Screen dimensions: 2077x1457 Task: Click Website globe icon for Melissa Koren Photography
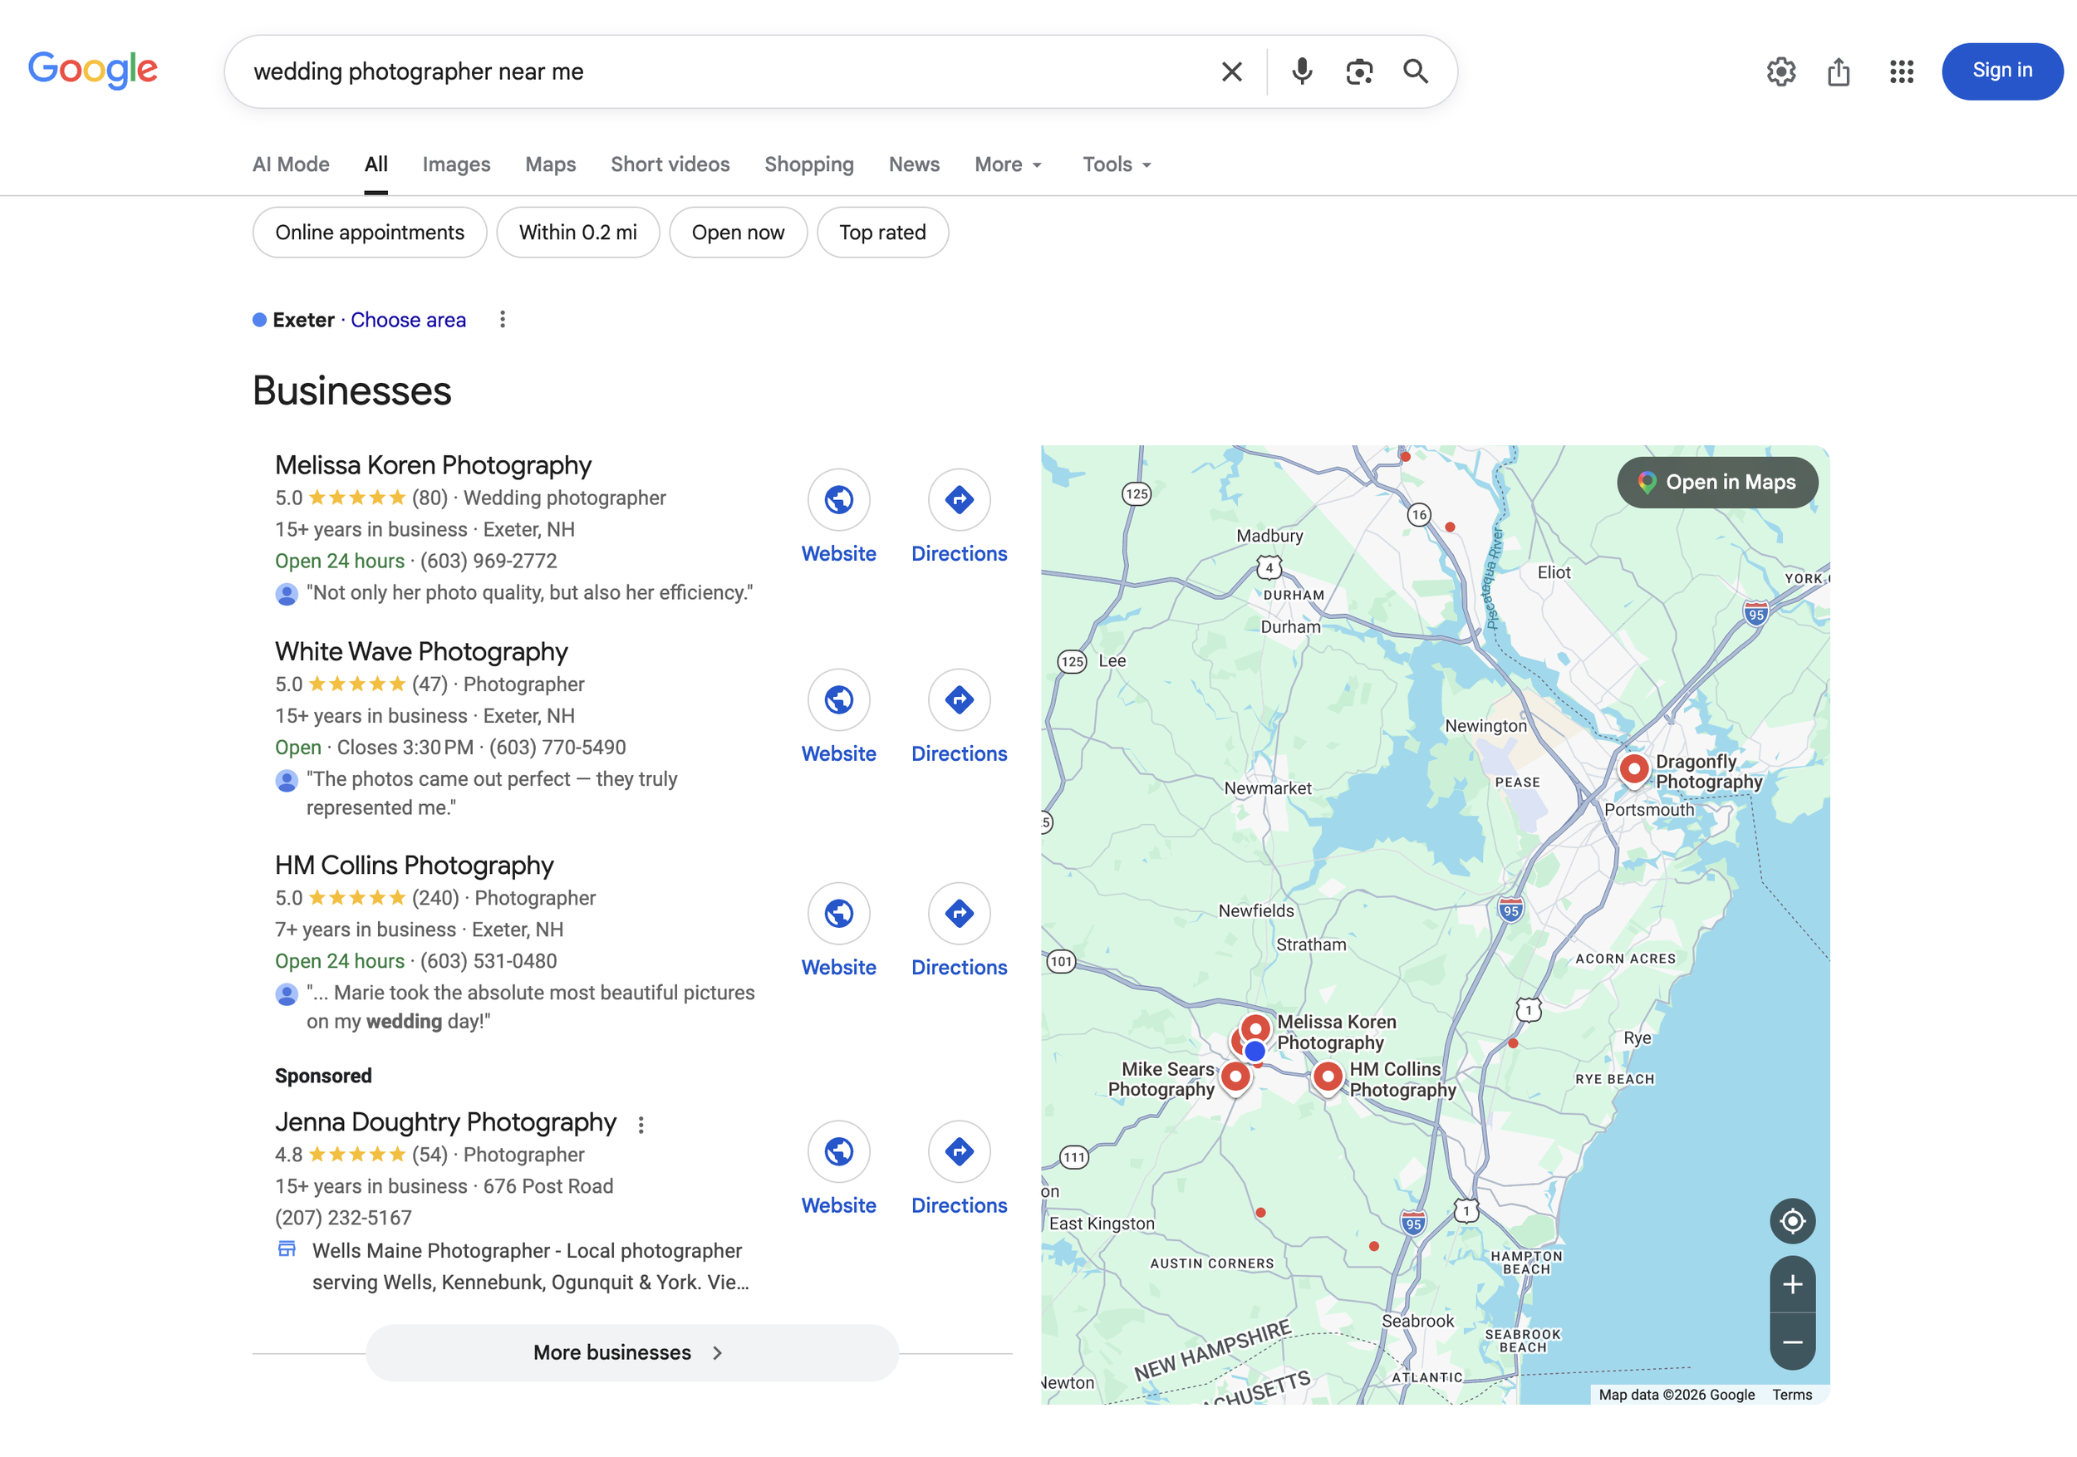coord(838,499)
